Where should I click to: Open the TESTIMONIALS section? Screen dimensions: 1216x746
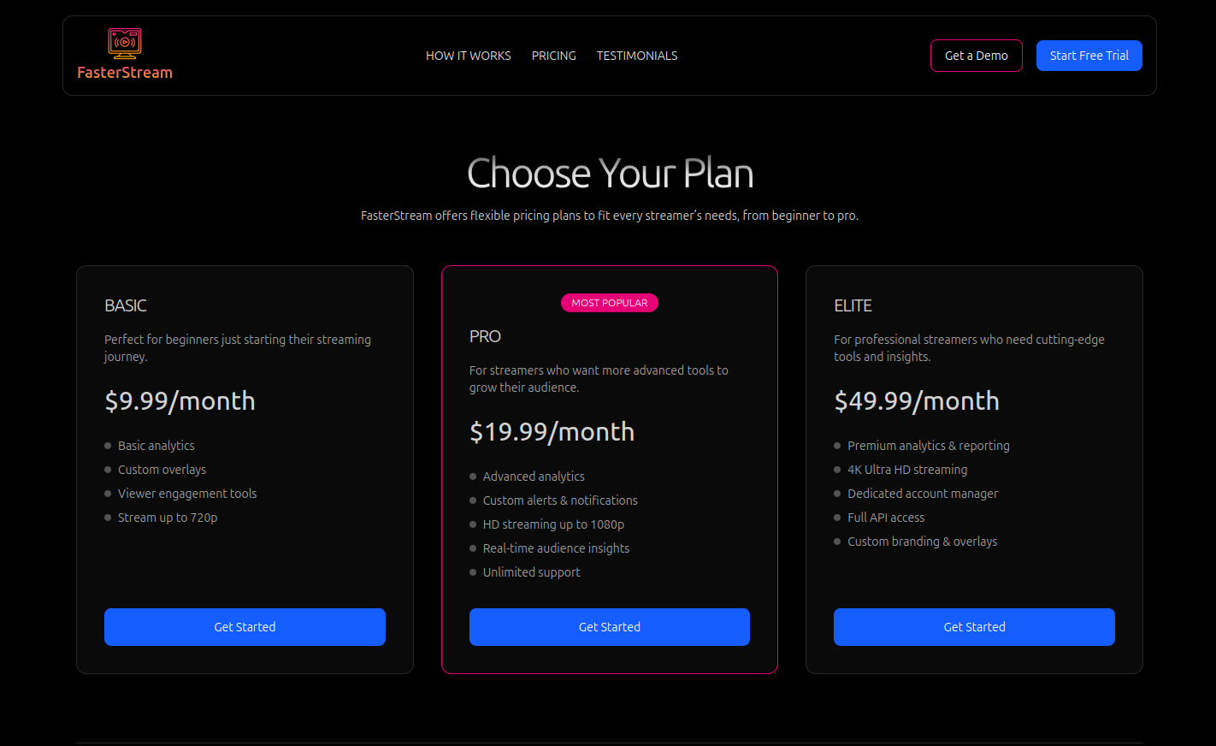point(636,55)
